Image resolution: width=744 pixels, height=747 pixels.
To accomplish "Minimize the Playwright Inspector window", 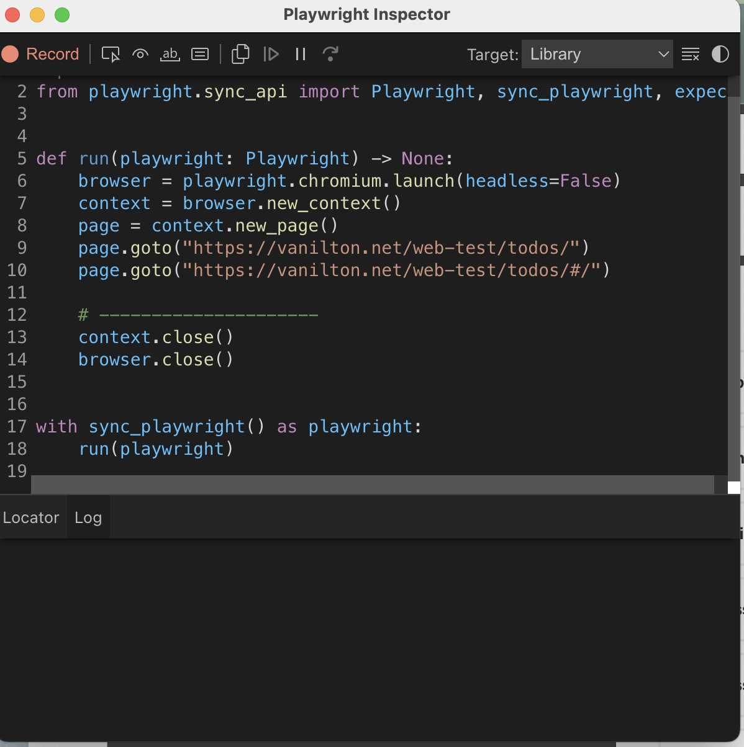I will 37,14.
